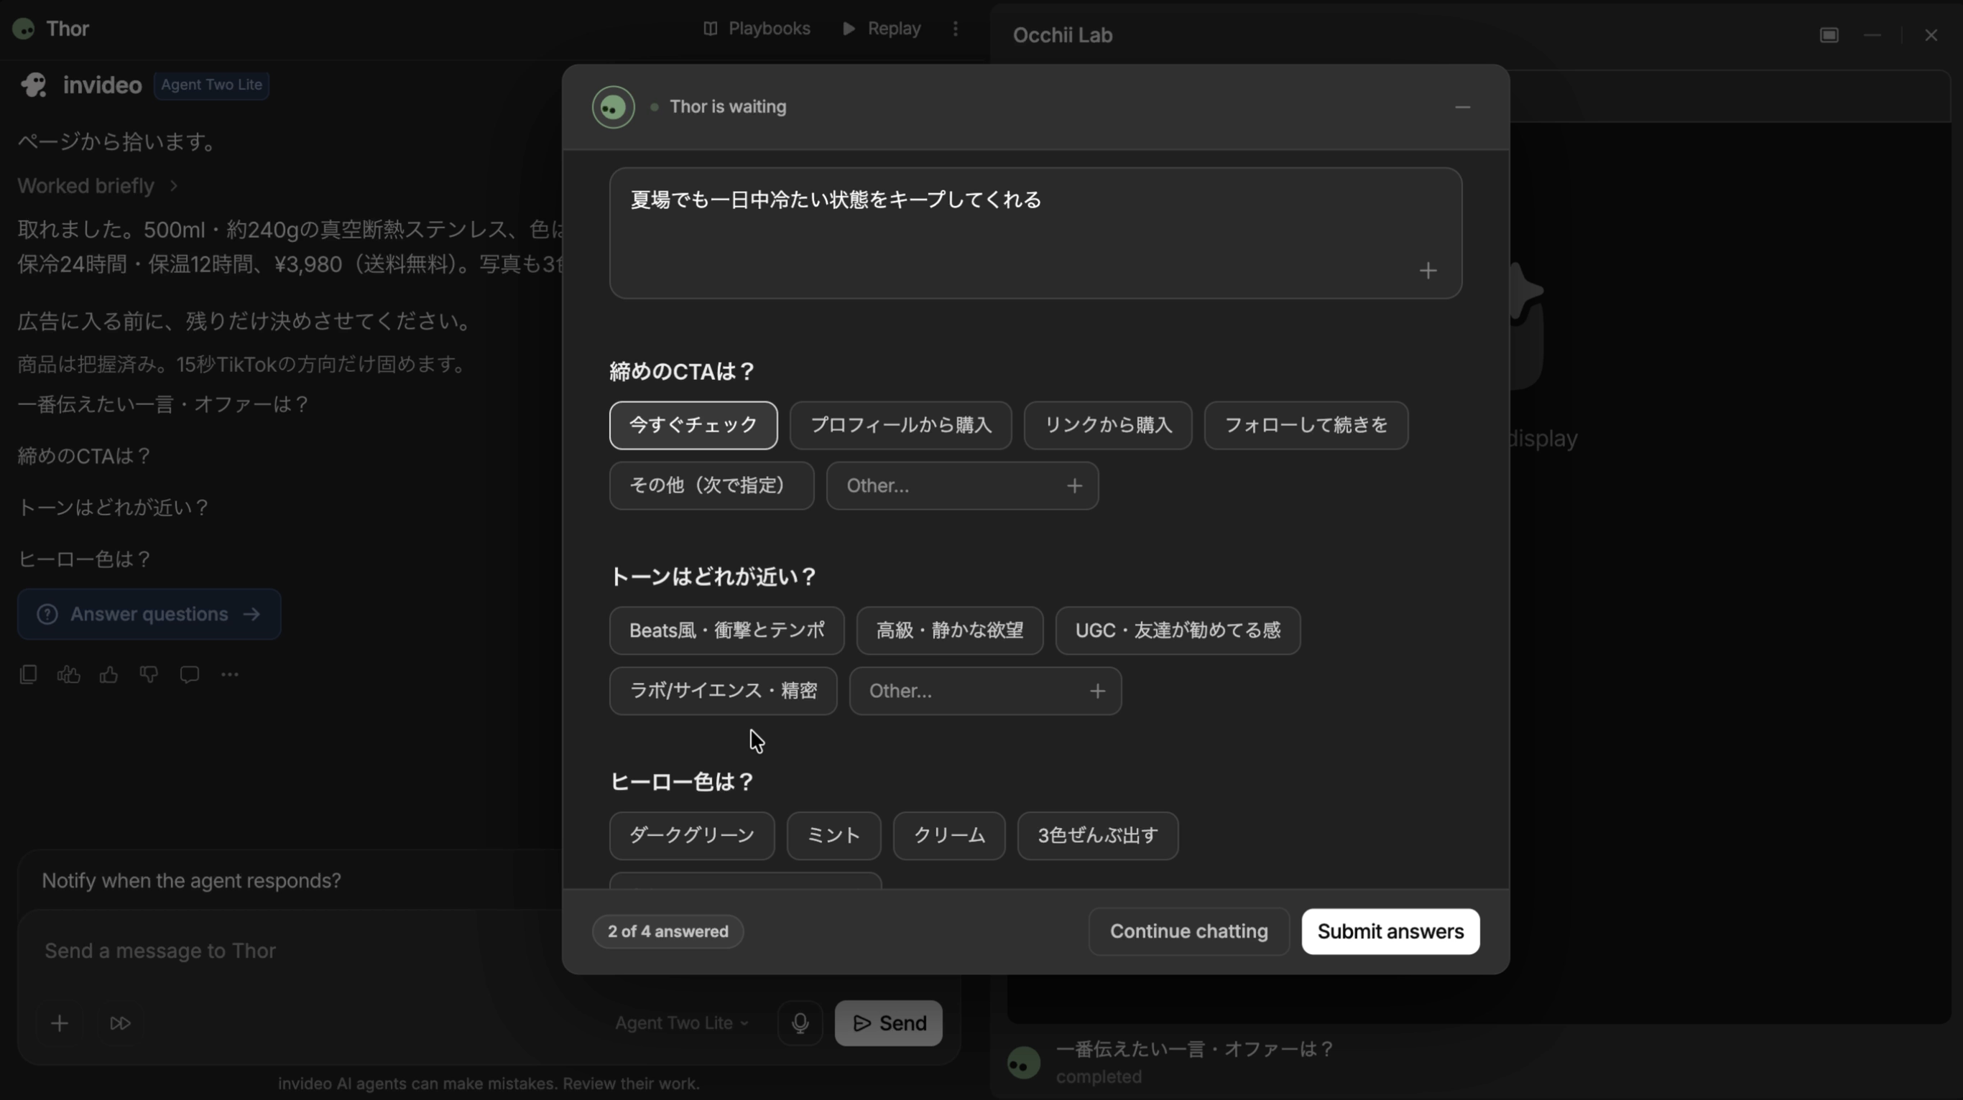The height and width of the screenshot is (1100, 1963).
Task: Open the comment feedback icon
Action: [x=189, y=674]
